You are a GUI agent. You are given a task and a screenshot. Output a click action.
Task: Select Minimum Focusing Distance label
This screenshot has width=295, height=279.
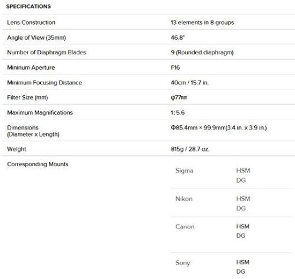[45, 83]
